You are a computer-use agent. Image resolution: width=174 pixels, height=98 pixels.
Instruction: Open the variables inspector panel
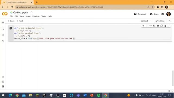3,35
